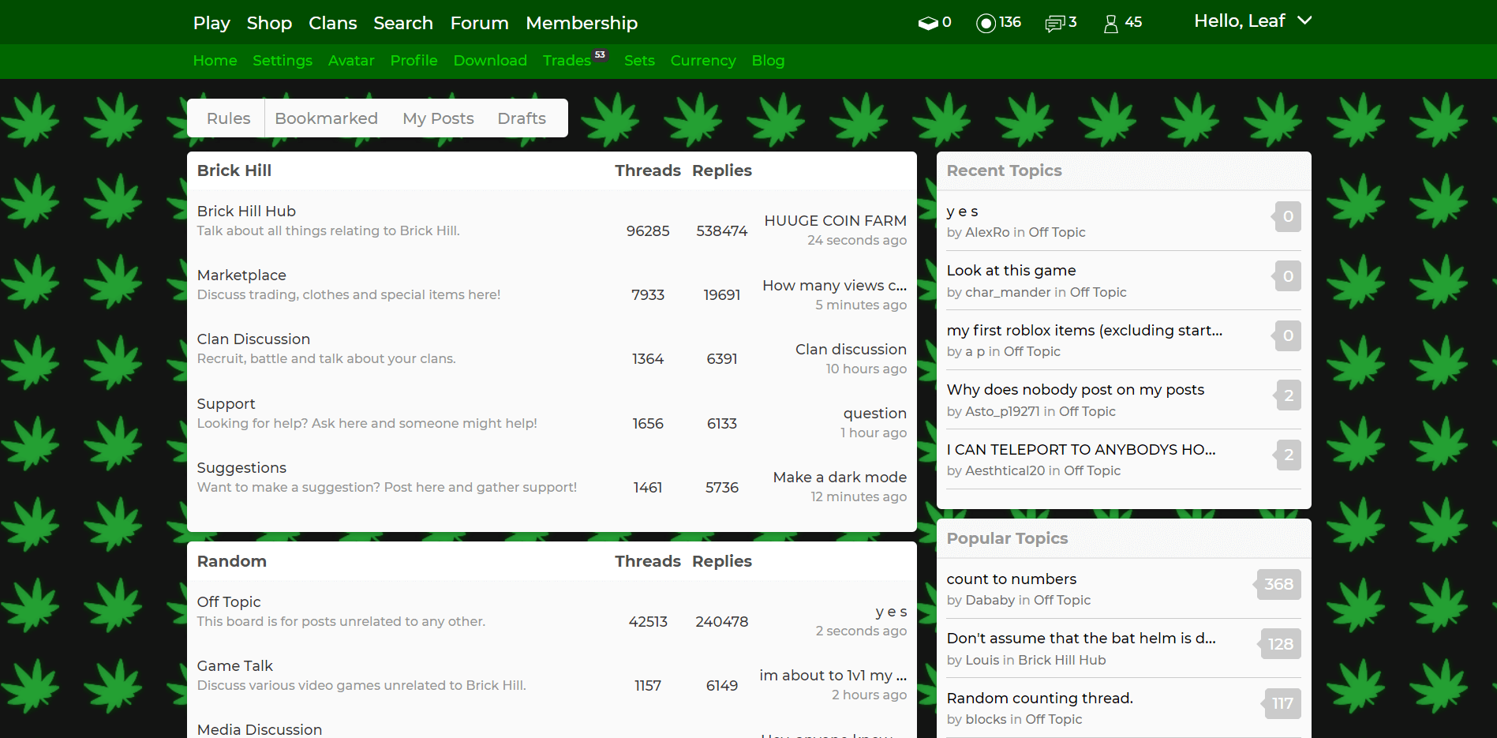The image size is (1497, 738).
Task: Go to Home in the sub navigation
Action: [x=215, y=61]
